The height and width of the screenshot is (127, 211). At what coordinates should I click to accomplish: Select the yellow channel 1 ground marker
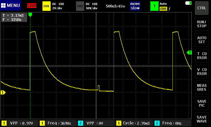pos(3,92)
